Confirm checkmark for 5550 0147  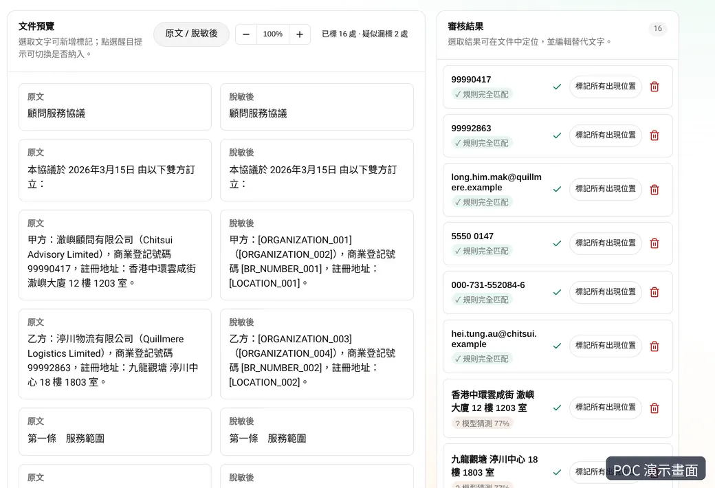coord(557,243)
